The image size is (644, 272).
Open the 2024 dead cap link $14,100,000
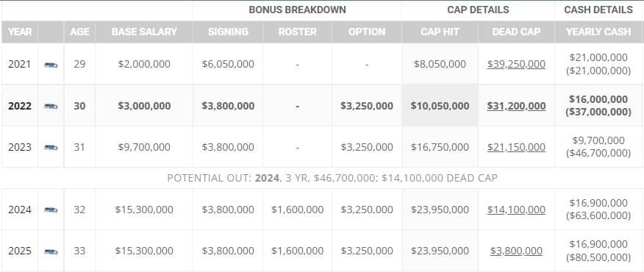516,210
